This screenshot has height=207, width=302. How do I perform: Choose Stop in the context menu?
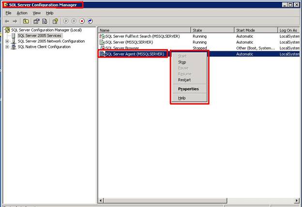(x=189, y=62)
